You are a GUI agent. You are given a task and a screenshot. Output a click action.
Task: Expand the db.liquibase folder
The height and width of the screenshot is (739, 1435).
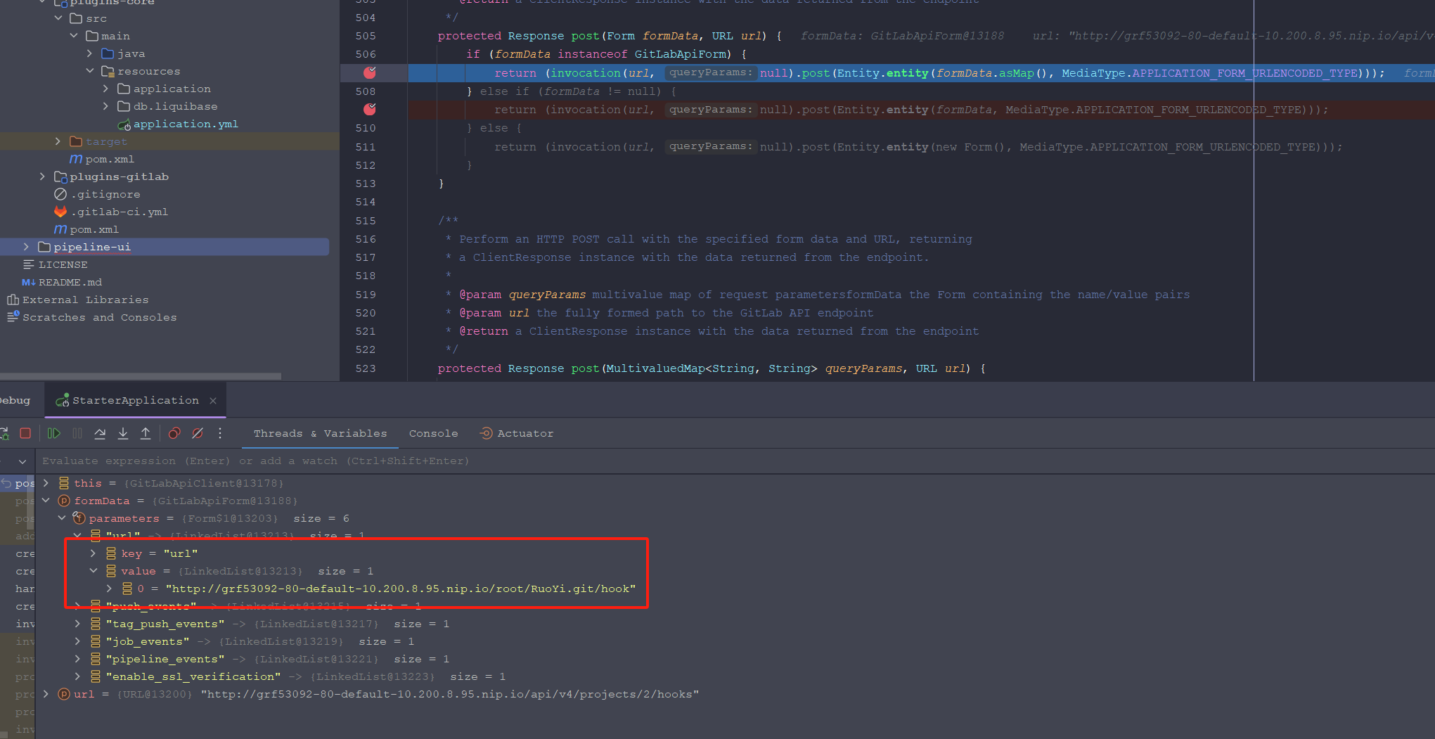pyautogui.click(x=105, y=106)
